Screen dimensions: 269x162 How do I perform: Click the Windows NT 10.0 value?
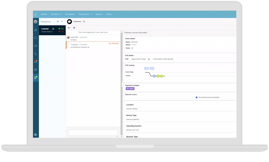pos(132,130)
